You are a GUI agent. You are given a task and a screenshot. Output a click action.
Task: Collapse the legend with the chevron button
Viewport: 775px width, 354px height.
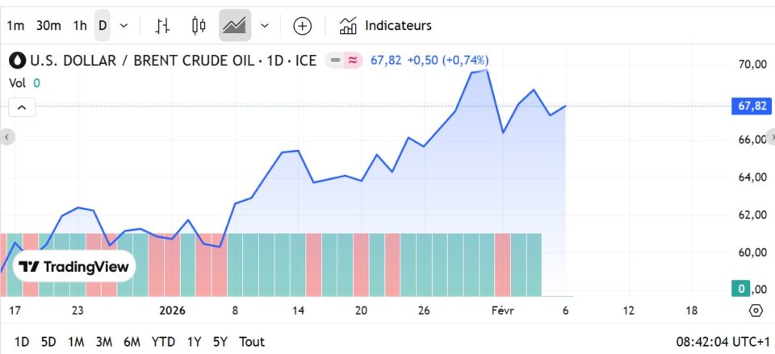coord(22,107)
